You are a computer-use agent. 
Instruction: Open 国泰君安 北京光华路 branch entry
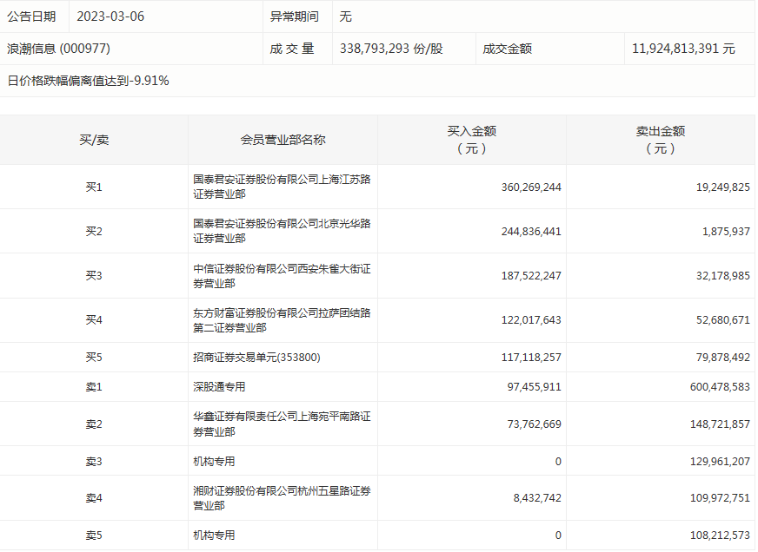282,231
